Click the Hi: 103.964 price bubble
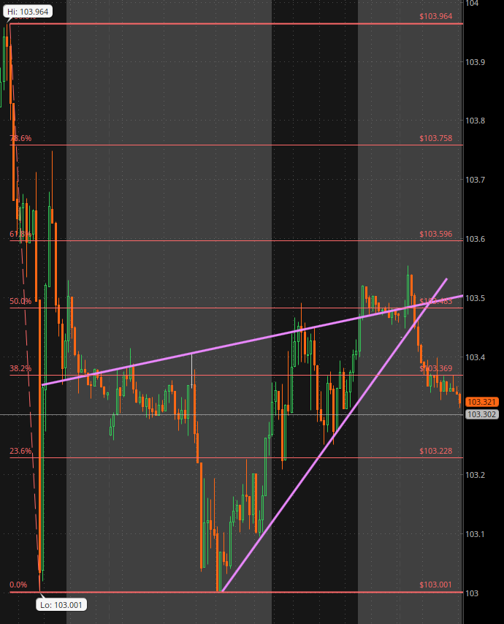Image resolution: width=504 pixels, height=624 pixels. [x=28, y=12]
